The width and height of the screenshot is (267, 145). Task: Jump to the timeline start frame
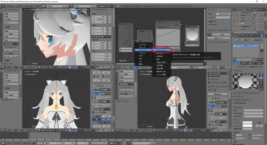(x=93, y=143)
